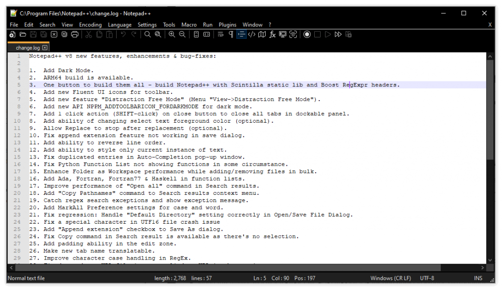502x290 pixels.
Task: Click the UTF-8 encoding status field
Action: click(427, 278)
